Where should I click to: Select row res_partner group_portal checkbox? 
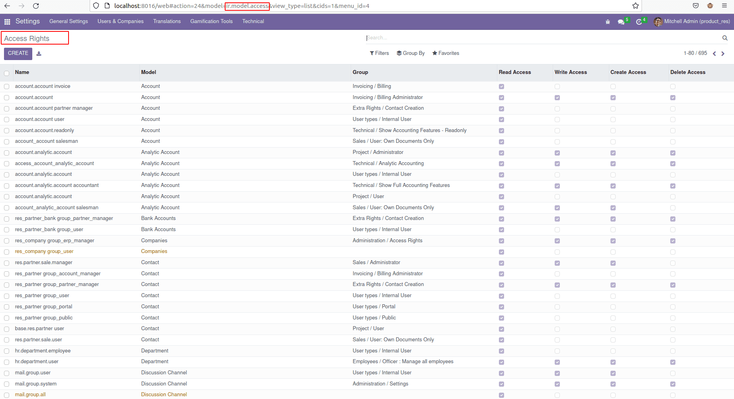click(x=7, y=307)
